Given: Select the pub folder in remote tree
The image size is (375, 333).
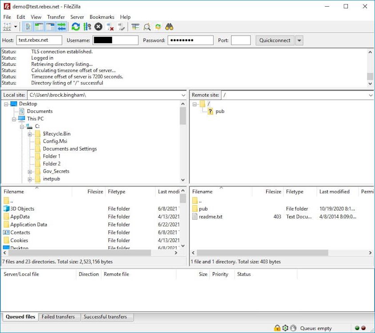Looking at the screenshot, I should coord(220,111).
